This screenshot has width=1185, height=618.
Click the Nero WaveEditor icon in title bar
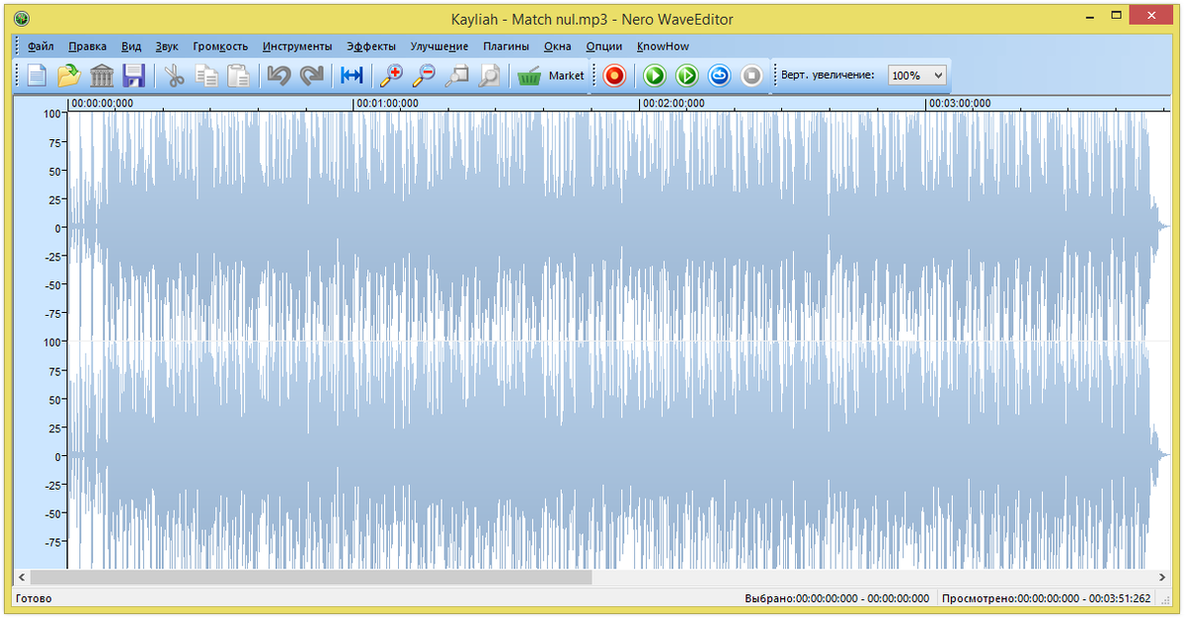22,18
